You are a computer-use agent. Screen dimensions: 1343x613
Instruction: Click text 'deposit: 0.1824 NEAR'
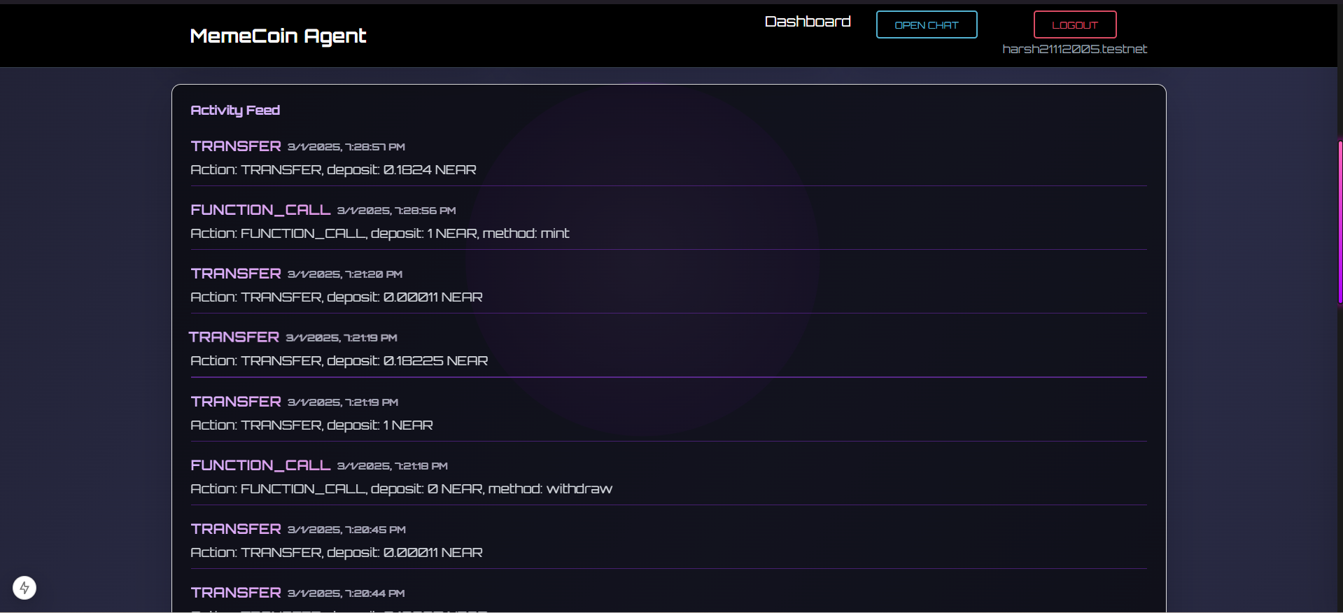[402, 170]
